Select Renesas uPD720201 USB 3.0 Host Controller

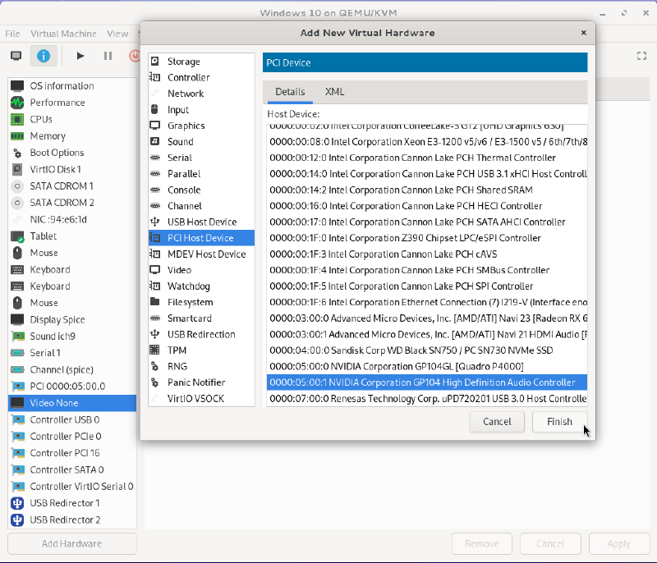pyautogui.click(x=427, y=399)
